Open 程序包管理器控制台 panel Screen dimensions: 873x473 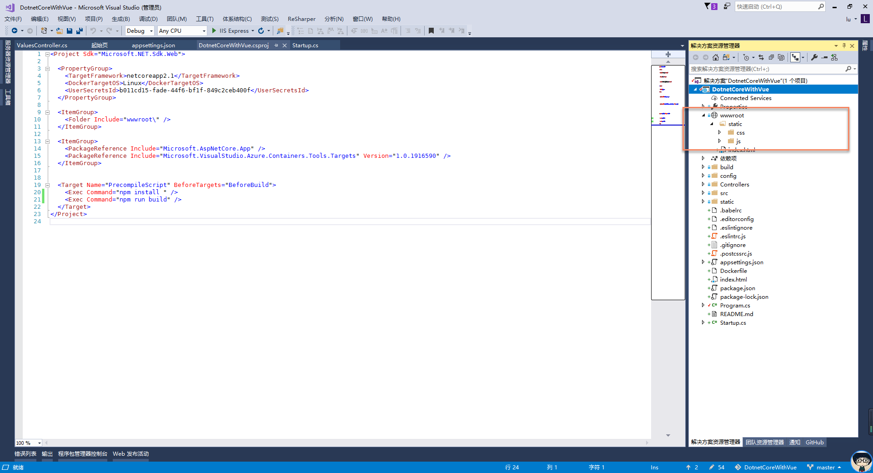click(83, 454)
